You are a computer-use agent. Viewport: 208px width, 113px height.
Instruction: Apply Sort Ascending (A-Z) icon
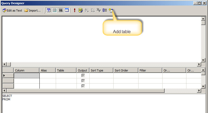coord(87,10)
